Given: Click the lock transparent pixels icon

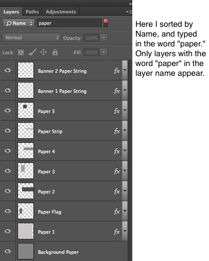Looking at the screenshot, I should click(x=21, y=52).
